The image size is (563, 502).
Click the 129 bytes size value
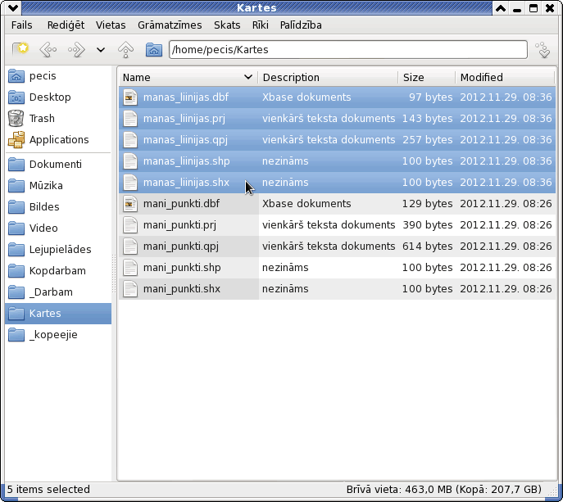[x=427, y=203]
